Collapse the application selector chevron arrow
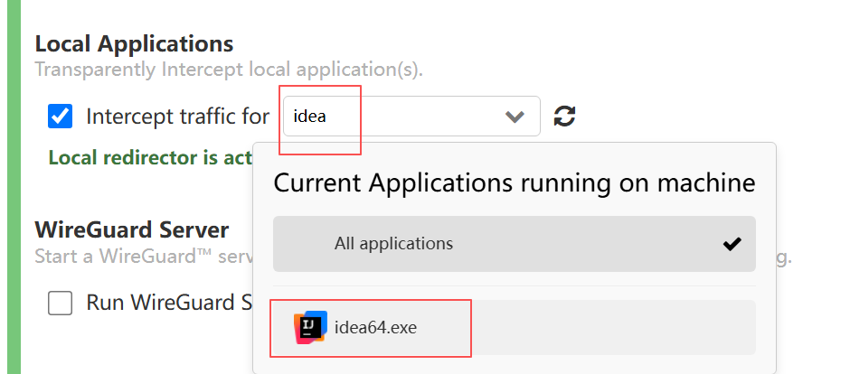This screenshot has height=374, width=850. coord(515,117)
